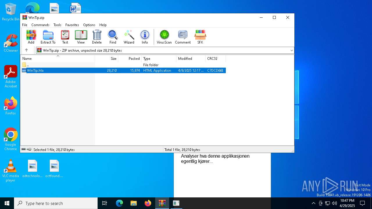372x209 pixels.
Task: Expand the archive path dropdown
Action: pos(291,51)
